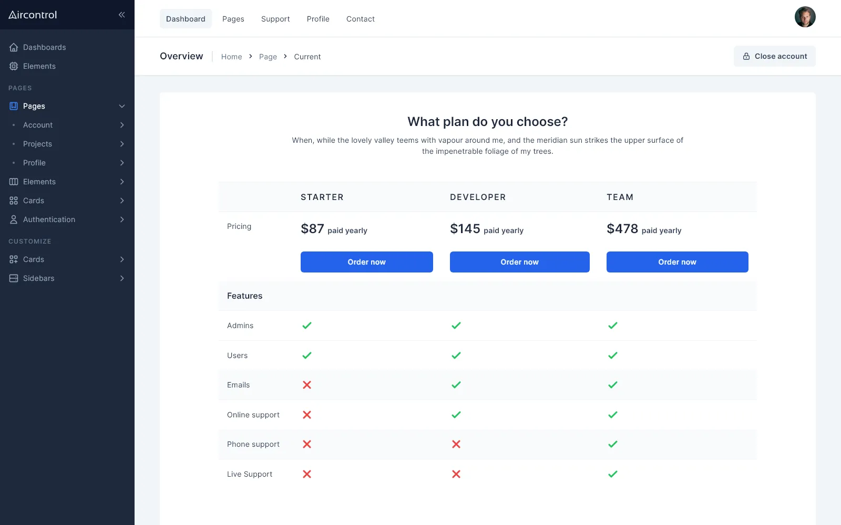This screenshot has width=841, height=525.
Task: Click the Cards icon under Customize
Action: (x=14, y=259)
